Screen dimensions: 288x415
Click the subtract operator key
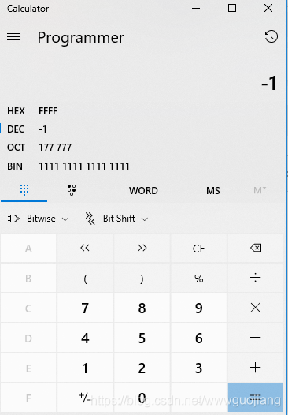coord(256,338)
